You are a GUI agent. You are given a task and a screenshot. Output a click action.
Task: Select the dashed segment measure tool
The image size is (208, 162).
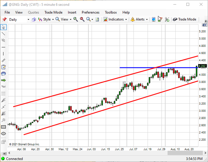pyautogui.click(x=3, y=107)
